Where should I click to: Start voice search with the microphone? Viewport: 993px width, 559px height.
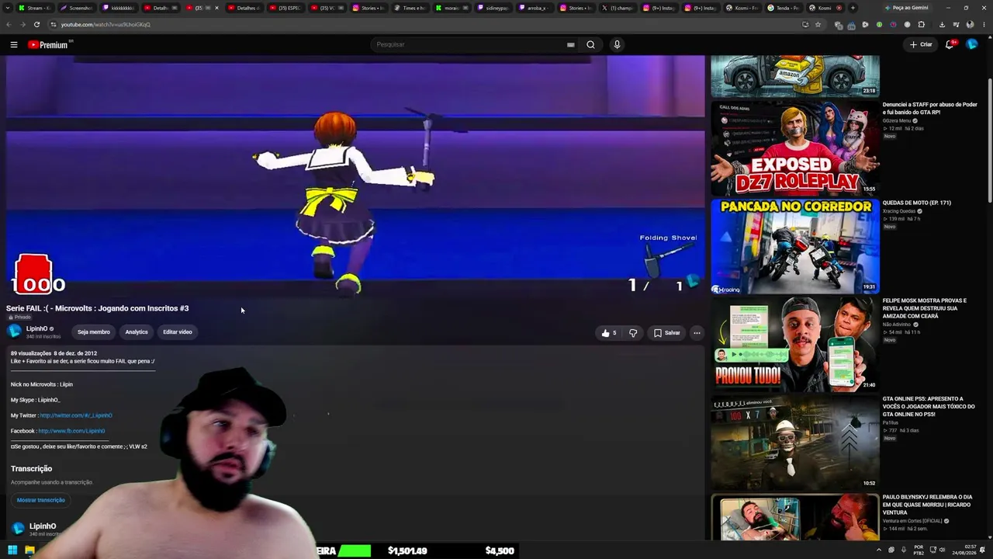point(617,44)
